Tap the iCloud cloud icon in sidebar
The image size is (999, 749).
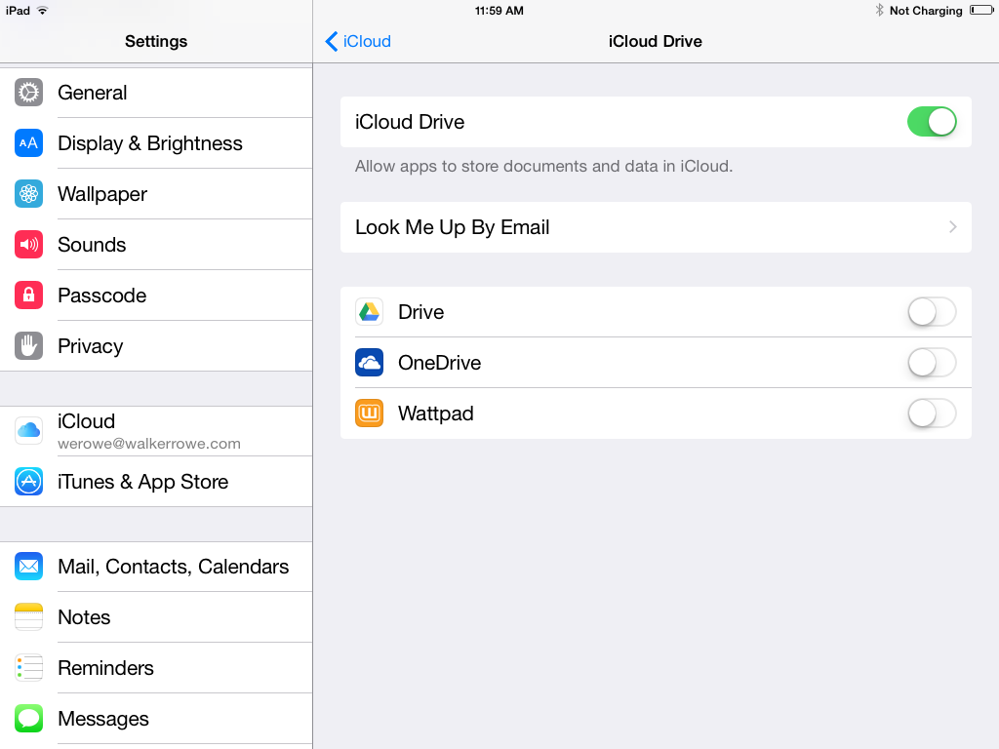28,430
